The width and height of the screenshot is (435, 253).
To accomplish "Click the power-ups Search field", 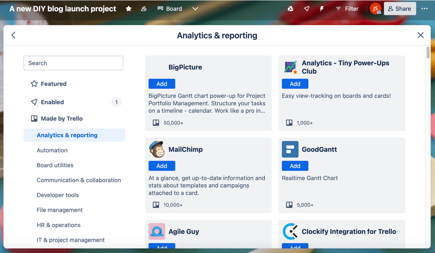I will click(x=73, y=63).
